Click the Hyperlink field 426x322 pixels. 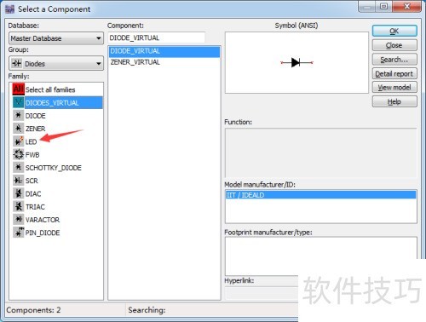pyautogui.click(x=262, y=293)
